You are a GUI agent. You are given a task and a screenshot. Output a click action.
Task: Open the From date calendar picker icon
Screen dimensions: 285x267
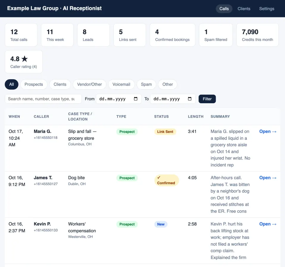[x=136, y=99]
